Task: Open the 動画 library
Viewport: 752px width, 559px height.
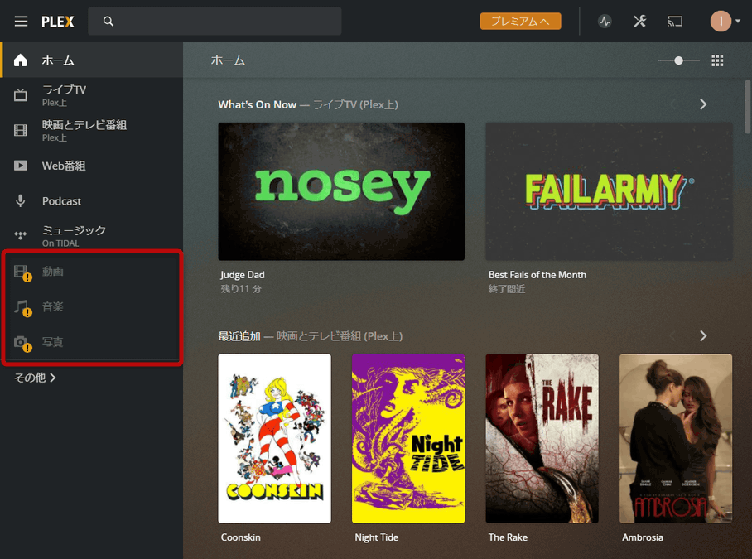Action: coord(92,272)
